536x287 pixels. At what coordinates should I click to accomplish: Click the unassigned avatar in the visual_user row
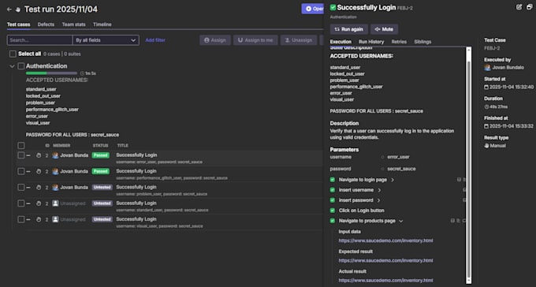coord(55,219)
